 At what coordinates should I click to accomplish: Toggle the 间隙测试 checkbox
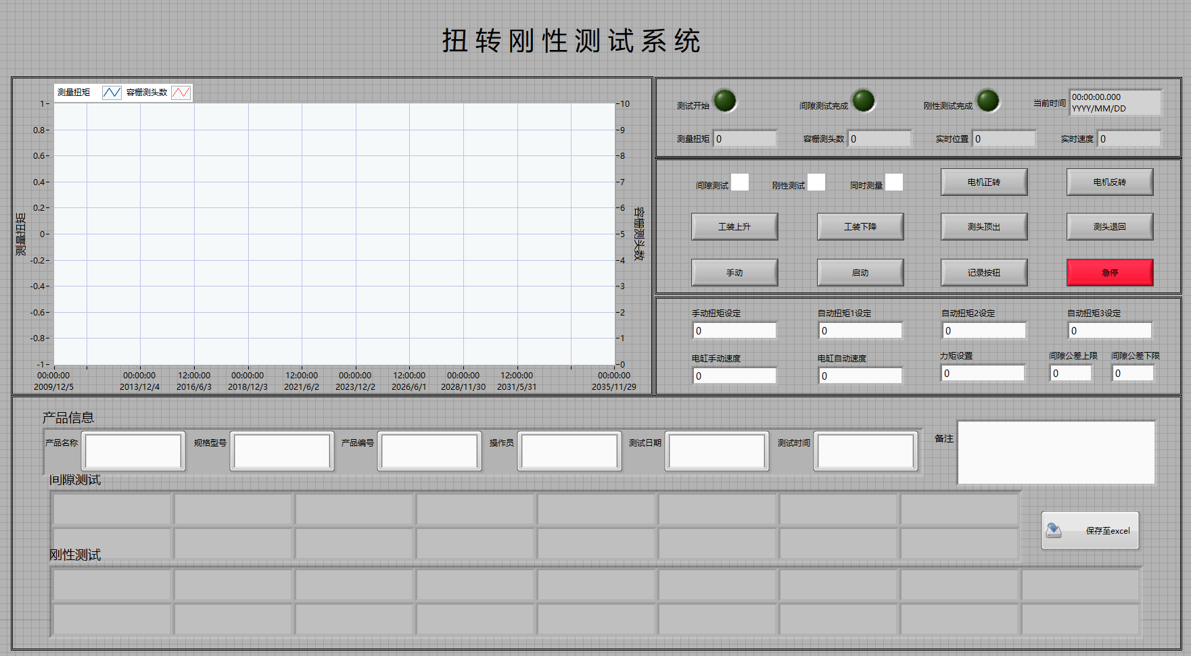(740, 182)
